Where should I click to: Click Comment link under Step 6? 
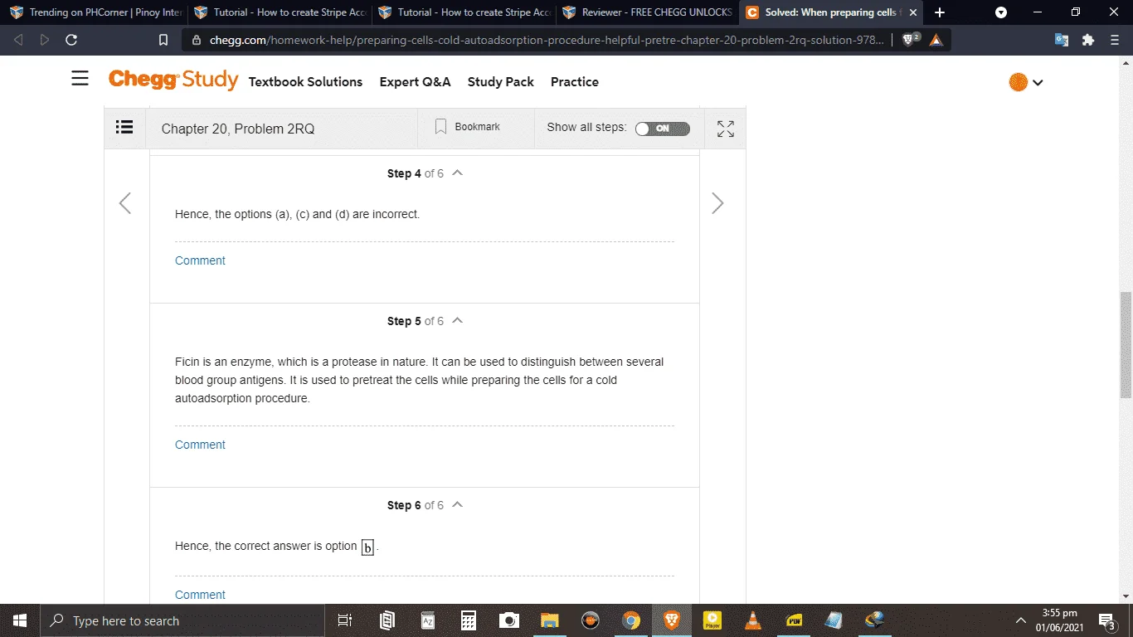(200, 595)
